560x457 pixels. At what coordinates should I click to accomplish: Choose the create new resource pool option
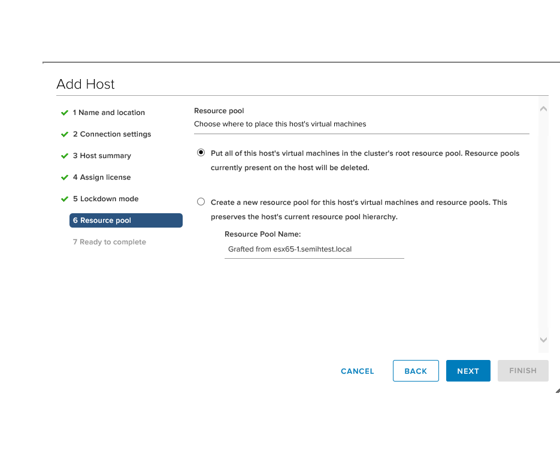coord(201,202)
